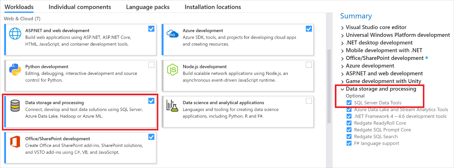The height and width of the screenshot is (168, 454).
Task: Uncheck the Data storage and processing workload
Action: pos(151,101)
